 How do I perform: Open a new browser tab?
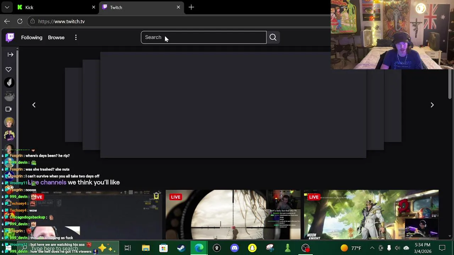(x=191, y=7)
